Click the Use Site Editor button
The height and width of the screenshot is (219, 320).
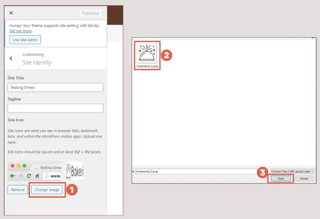click(x=25, y=40)
